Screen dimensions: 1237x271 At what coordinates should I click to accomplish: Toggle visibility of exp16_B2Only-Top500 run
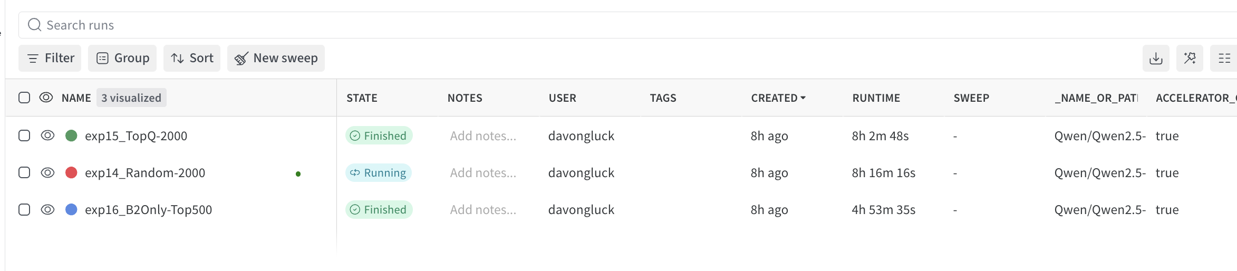(47, 209)
